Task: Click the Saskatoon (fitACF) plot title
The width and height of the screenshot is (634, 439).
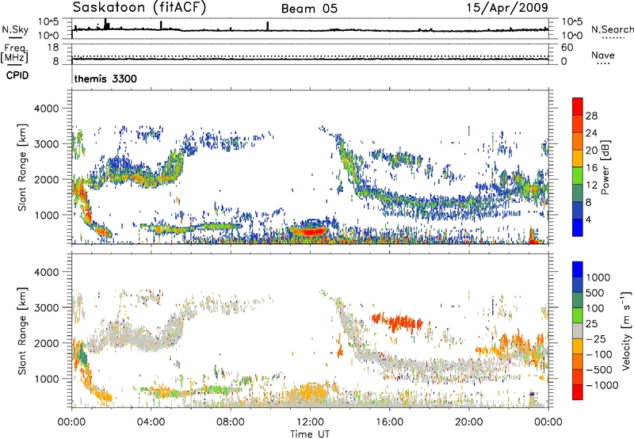Action: 139,8
